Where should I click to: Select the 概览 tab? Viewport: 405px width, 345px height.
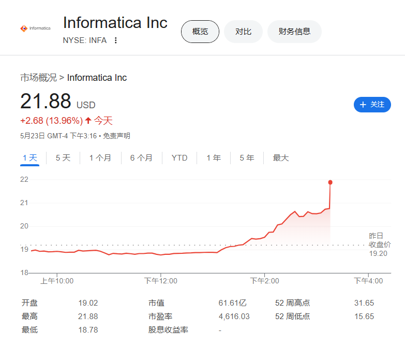click(200, 32)
